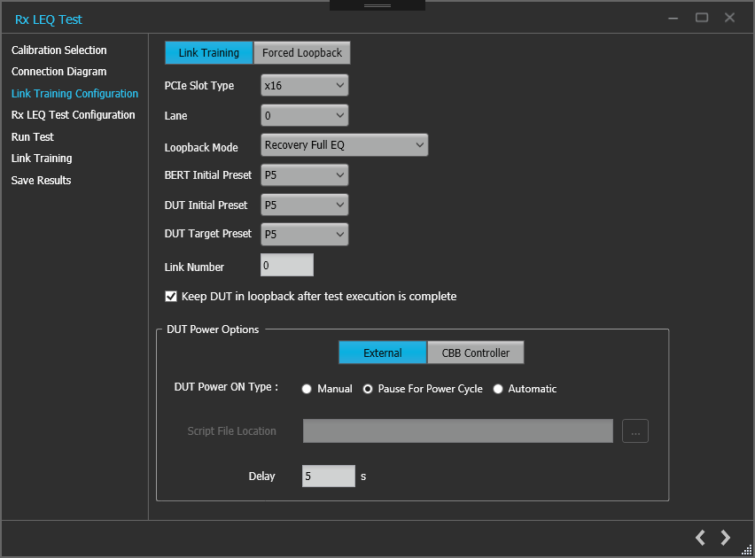
Task: Maximize the Rx LEQ Test window
Action: point(702,18)
